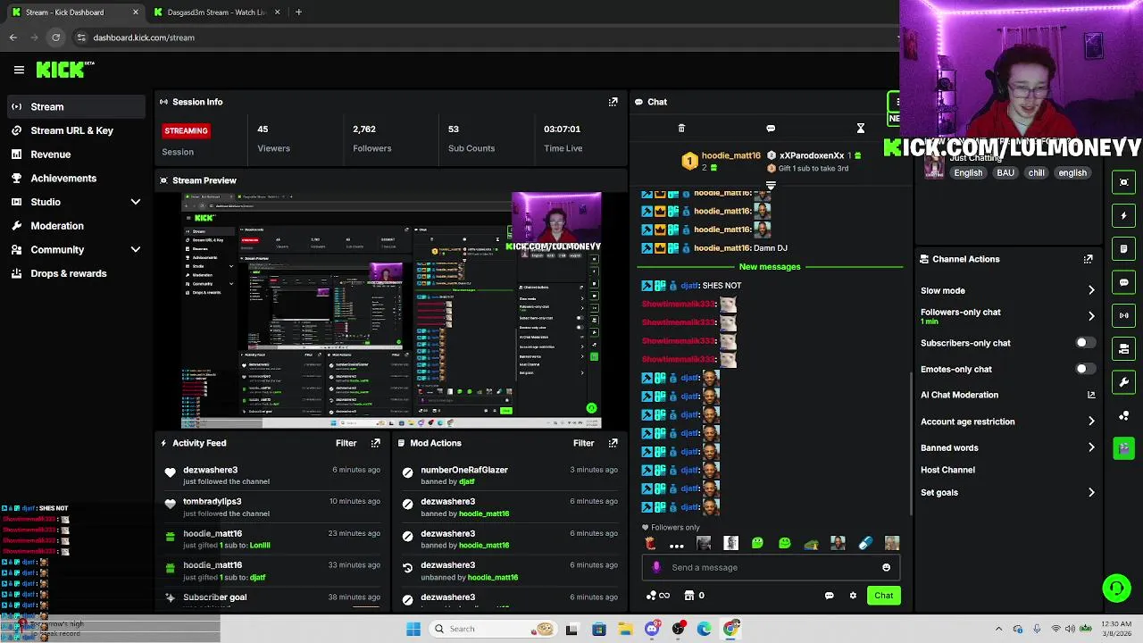Click the chat bubble icon beside the gear

(829, 596)
